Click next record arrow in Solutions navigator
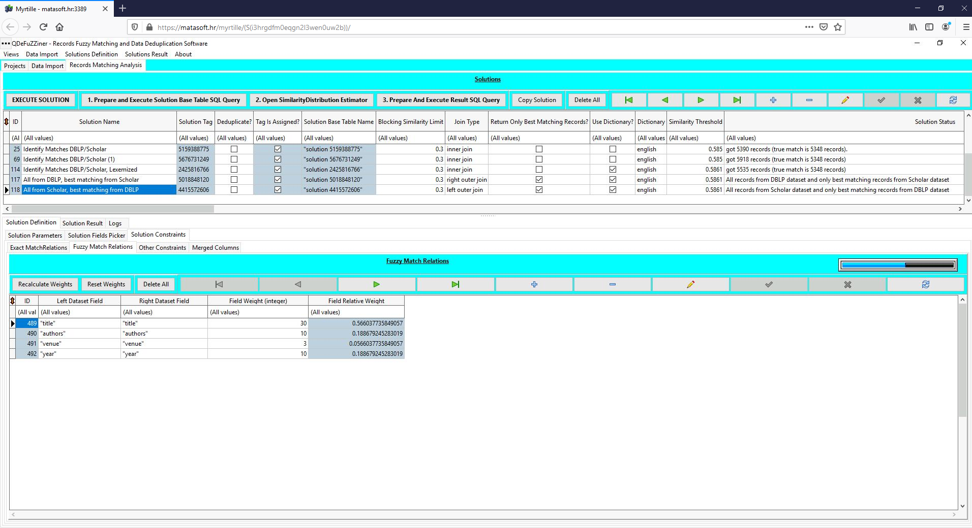This screenshot has width=972, height=528. click(701, 100)
